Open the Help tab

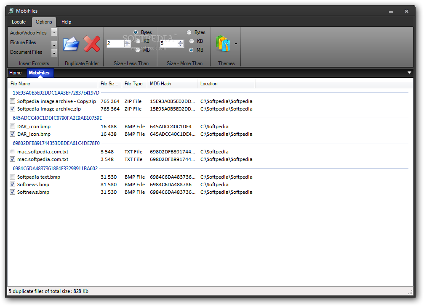66,22
